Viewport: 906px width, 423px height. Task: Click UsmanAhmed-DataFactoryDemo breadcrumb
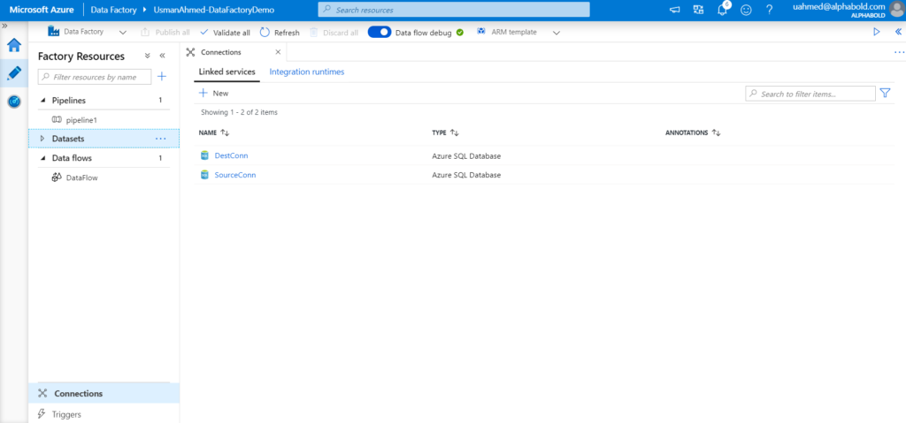(214, 10)
